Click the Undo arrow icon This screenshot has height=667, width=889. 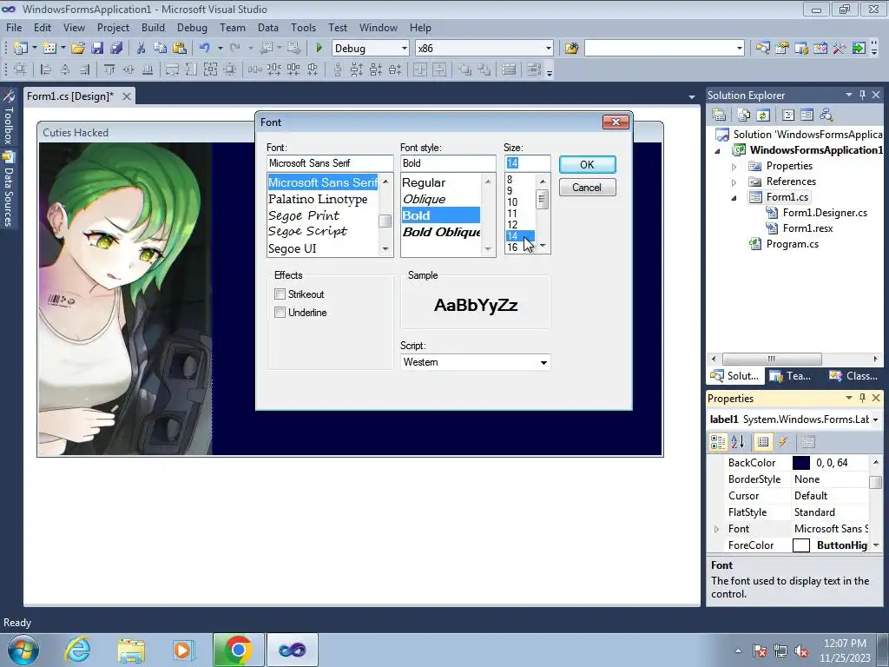pos(205,49)
